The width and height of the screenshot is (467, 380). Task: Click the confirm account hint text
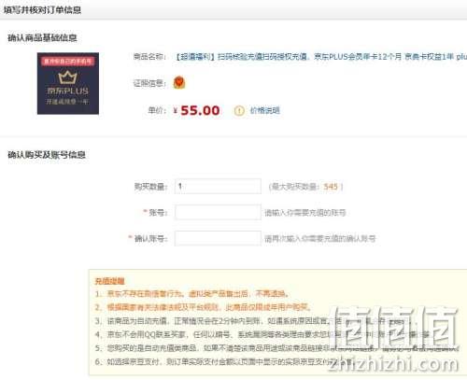(320, 239)
